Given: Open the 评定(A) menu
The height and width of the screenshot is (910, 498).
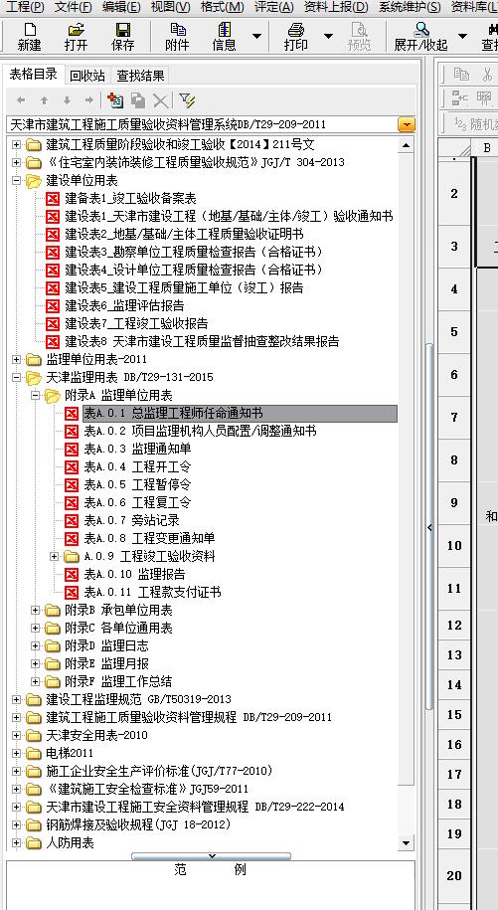Looking at the screenshot, I should pos(274,8).
